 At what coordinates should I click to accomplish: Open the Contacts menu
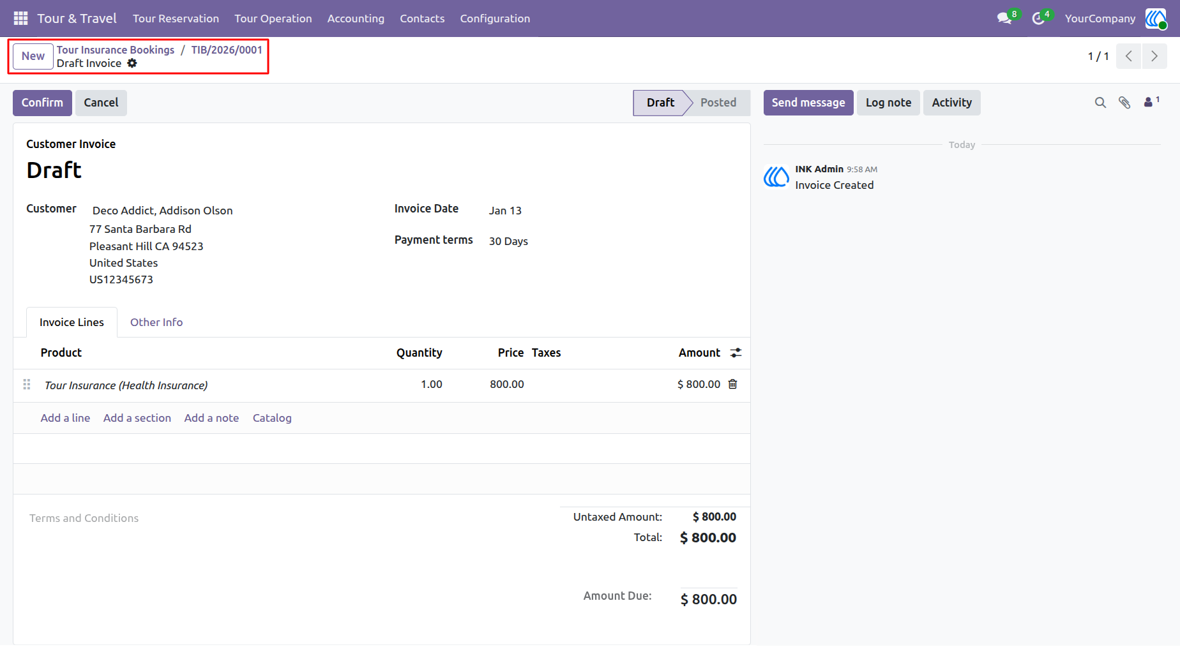pyautogui.click(x=422, y=19)
